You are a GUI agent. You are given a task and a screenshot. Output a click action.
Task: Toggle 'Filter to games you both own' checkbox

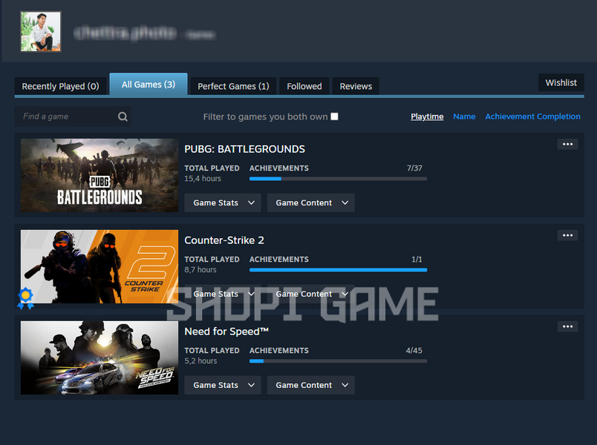coord(334,116)
